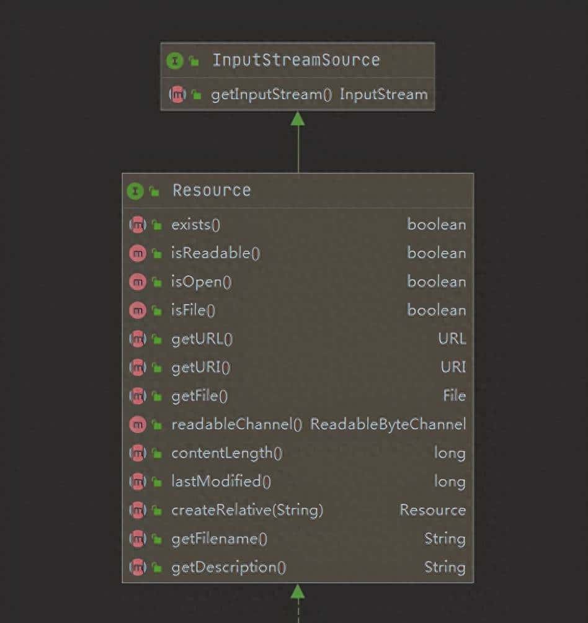Click the green lock icon beside isOpen()
The width and height of the screenshot is (588, 623).
click(x=157, y=282)
